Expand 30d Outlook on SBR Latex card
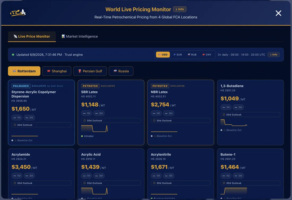This screenshot has height=200, width=292. [111, 121]
